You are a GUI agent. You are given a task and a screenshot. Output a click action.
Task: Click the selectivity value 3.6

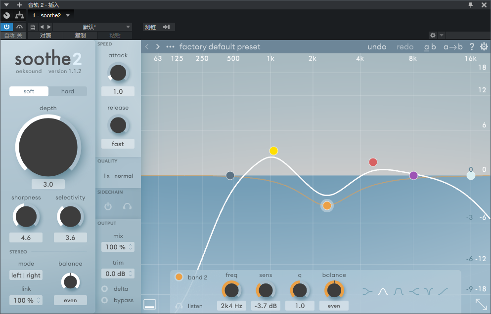coord(70,237)
